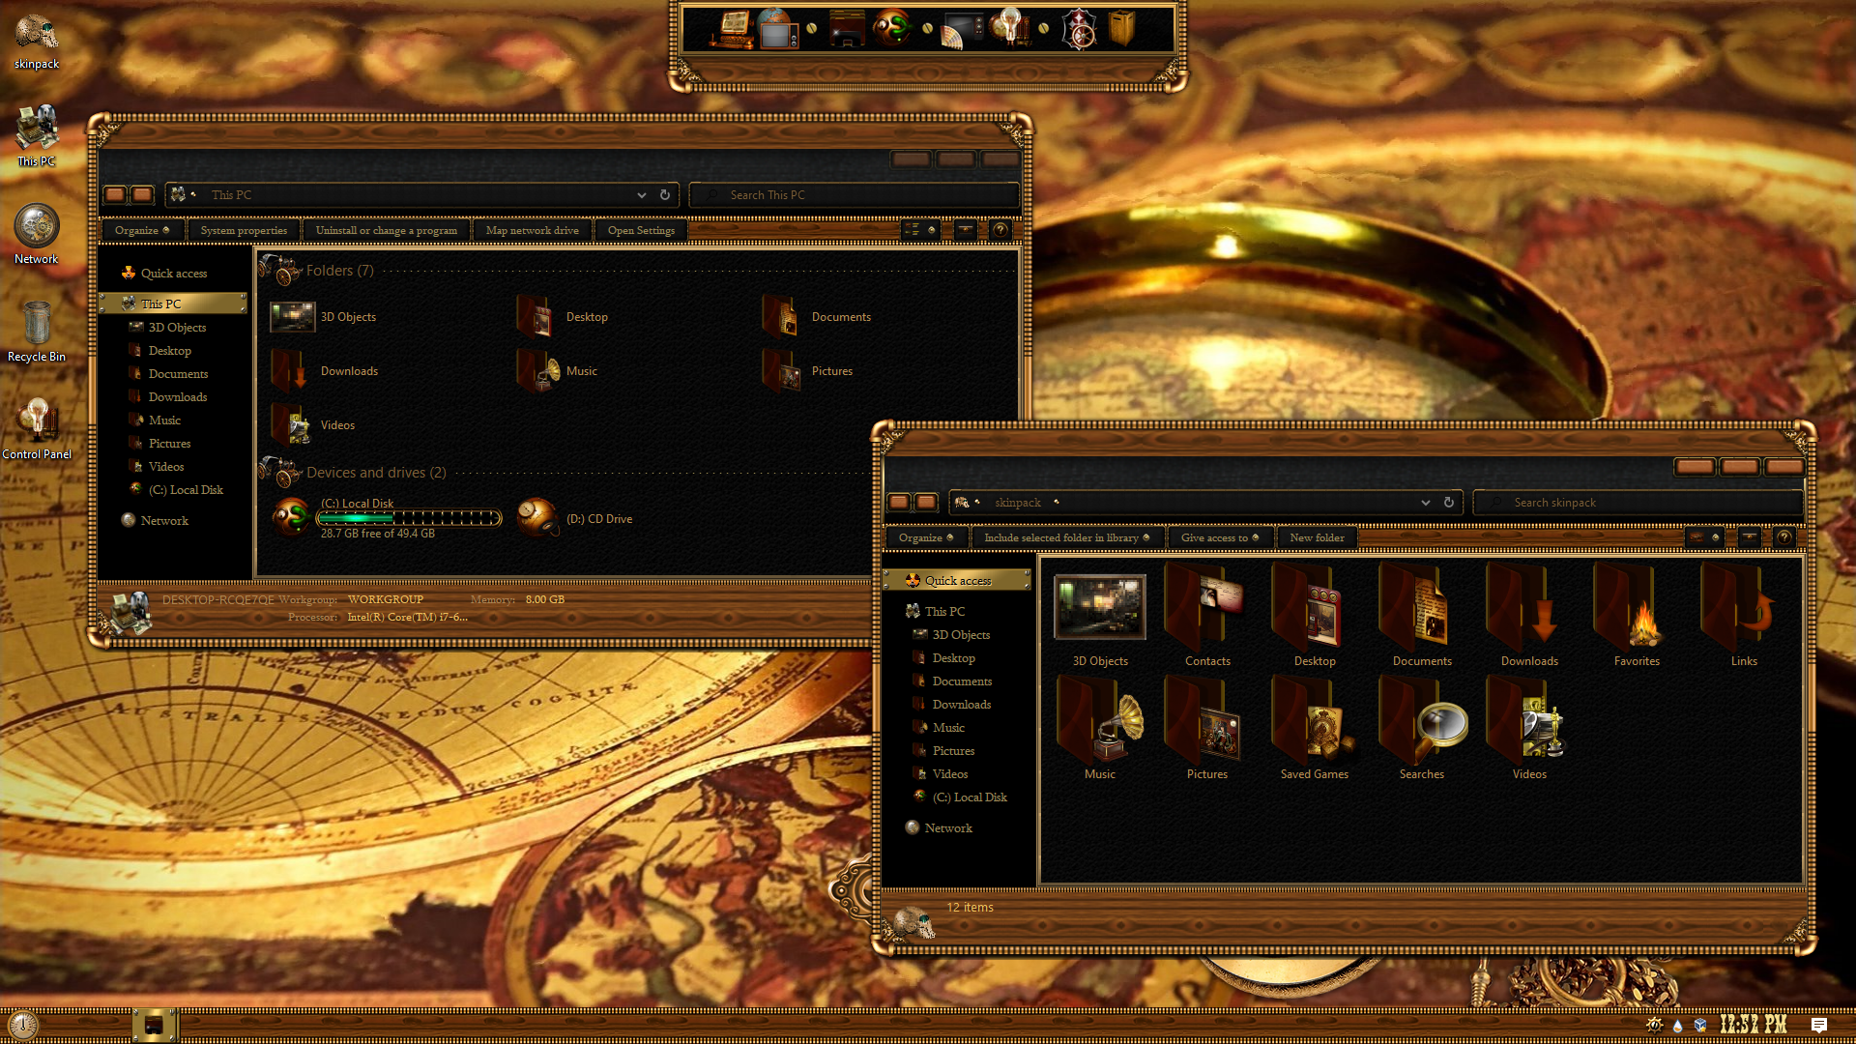This screenshot has height=1044, width=1856.
Task: Open the Organize dropdown in skinpack window
Action: click(925, 537)
